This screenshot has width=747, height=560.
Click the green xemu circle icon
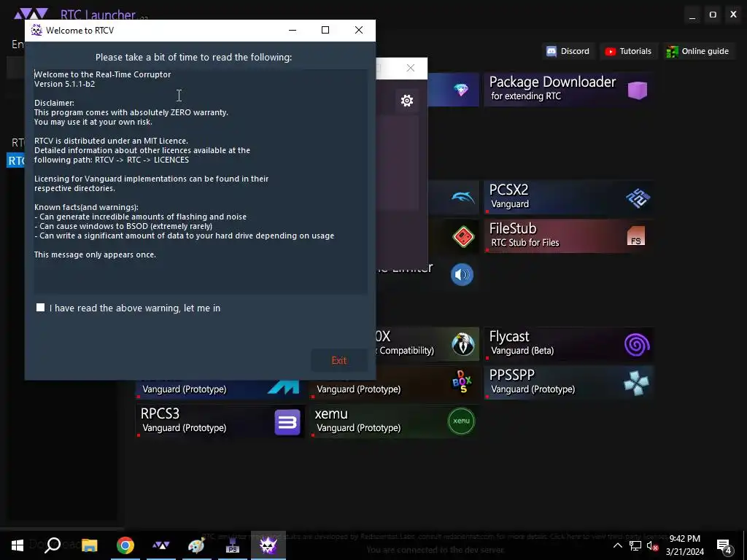(x=461, y=421)
